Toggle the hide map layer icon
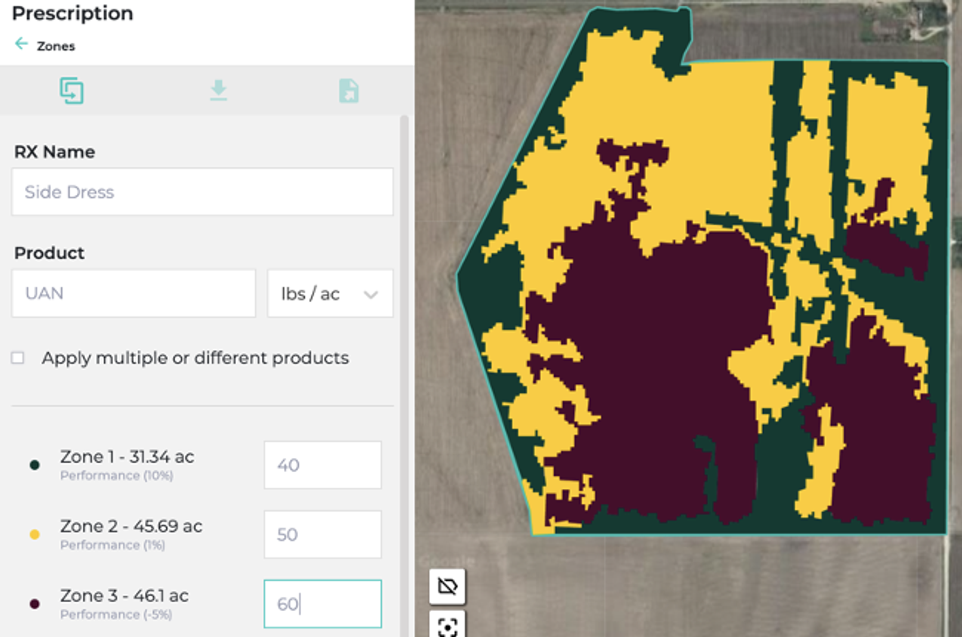The height and width of the screenshot is (637, 962). pyautogui.click(x=447, y=586)
